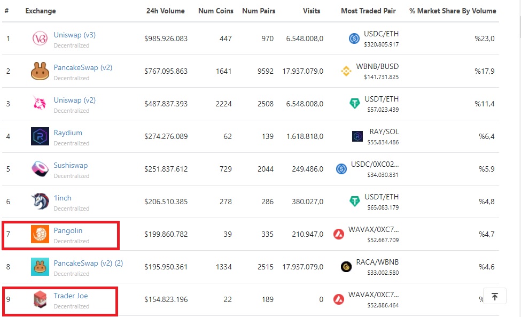Click the 210.947,0 visits value for Pangolin

tap(307, 234)
